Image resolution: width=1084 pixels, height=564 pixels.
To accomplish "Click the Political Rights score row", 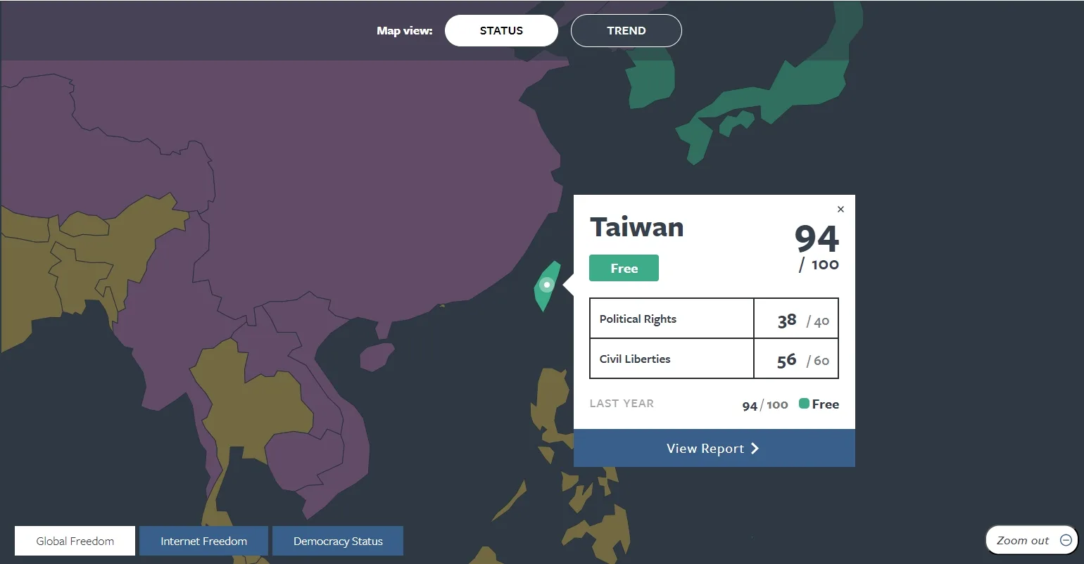I will point(714,319).
